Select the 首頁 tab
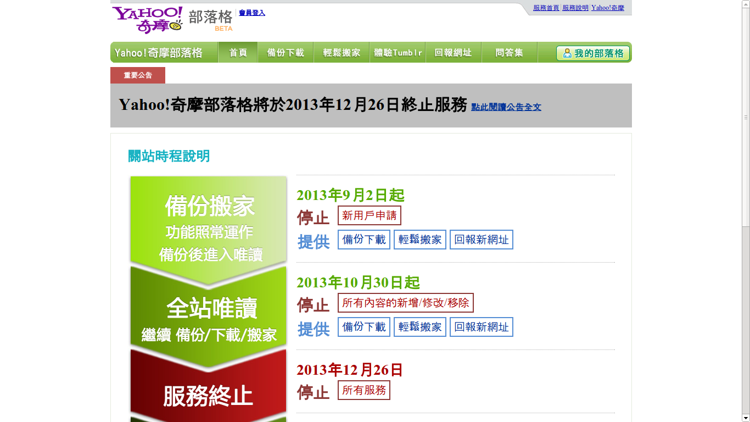The height and width of the screenshot is (422, 750). pos(238,53)
